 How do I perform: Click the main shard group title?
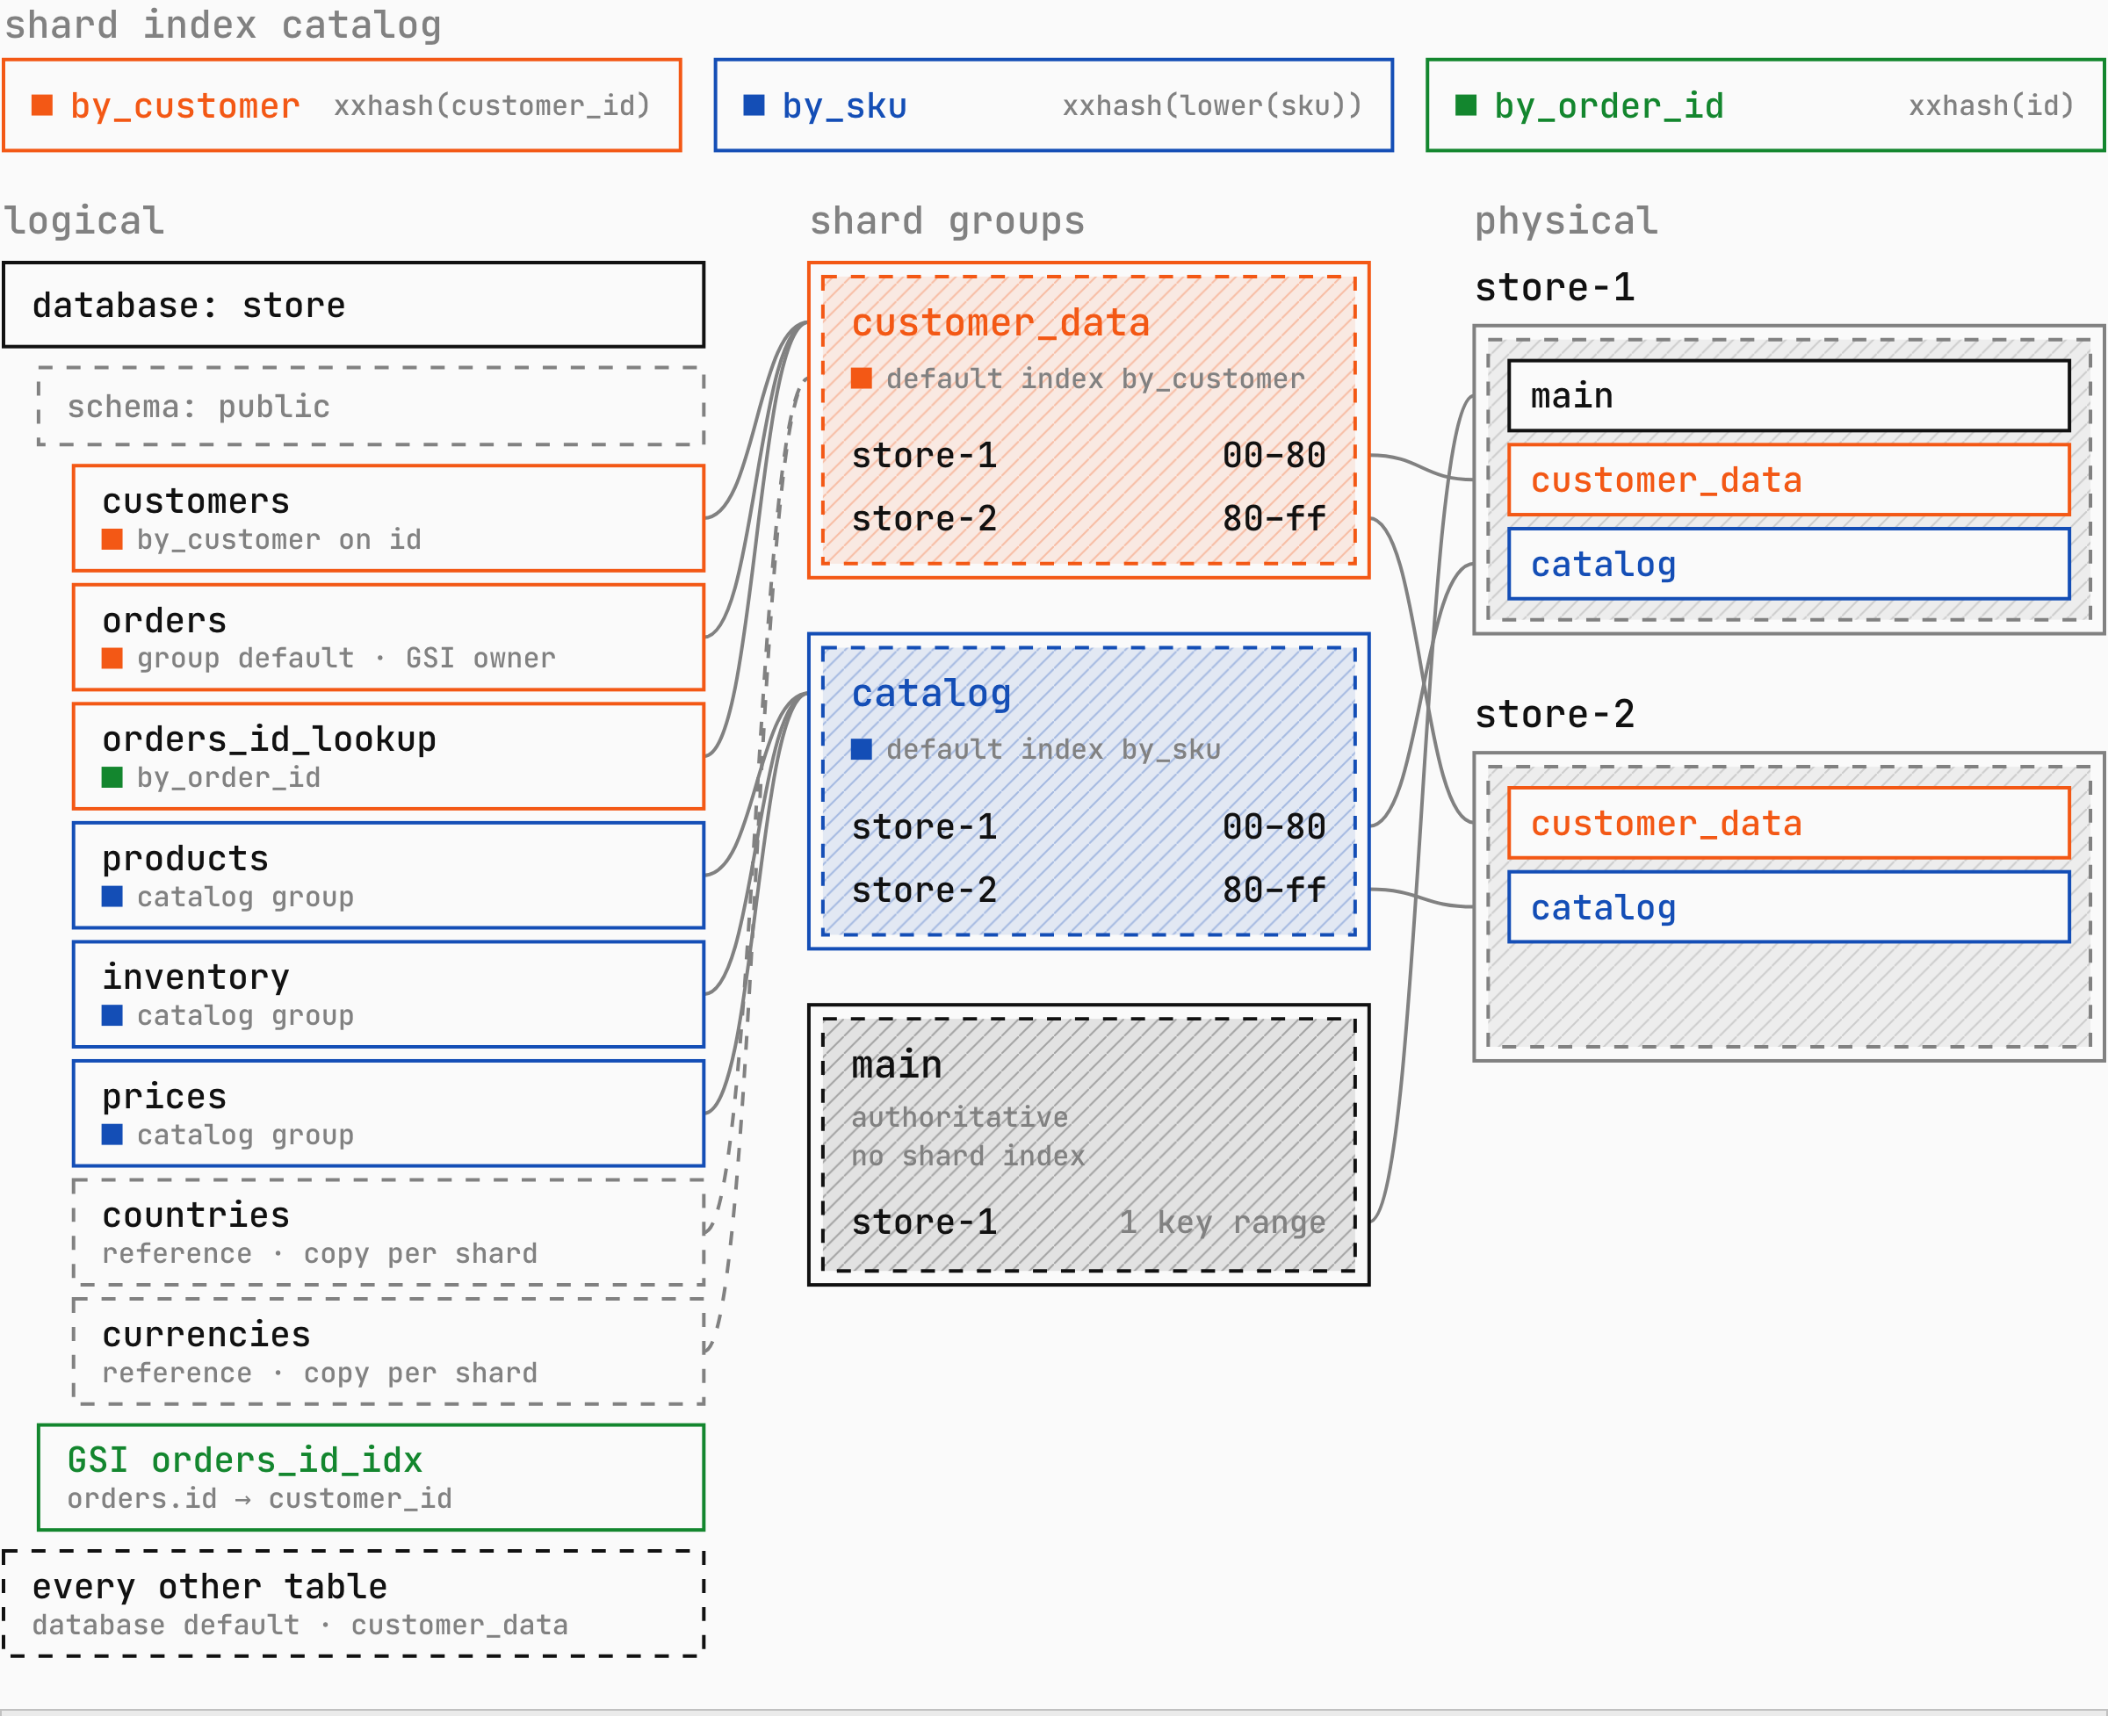click(x=897, y=1064)
